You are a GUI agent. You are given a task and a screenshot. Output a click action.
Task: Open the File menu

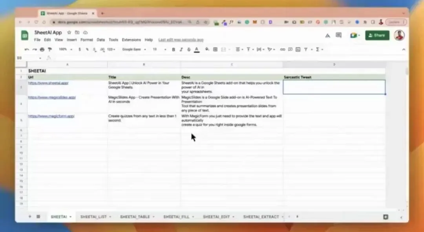(37, 40)
